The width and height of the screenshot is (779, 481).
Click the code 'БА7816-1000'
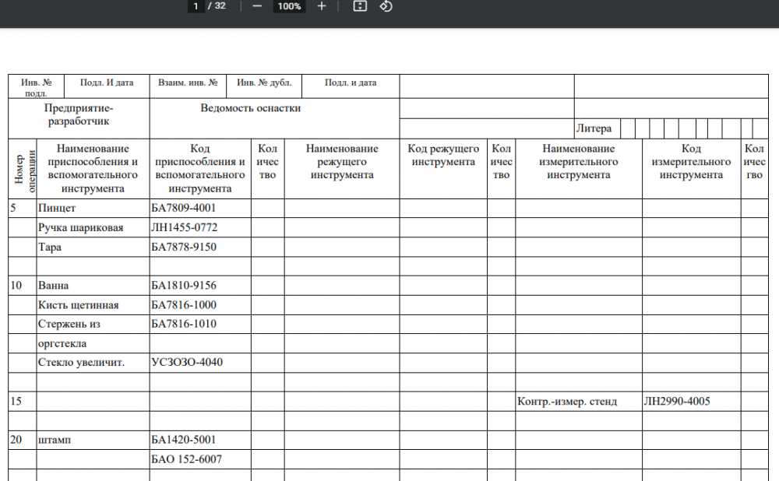[184, 305]
